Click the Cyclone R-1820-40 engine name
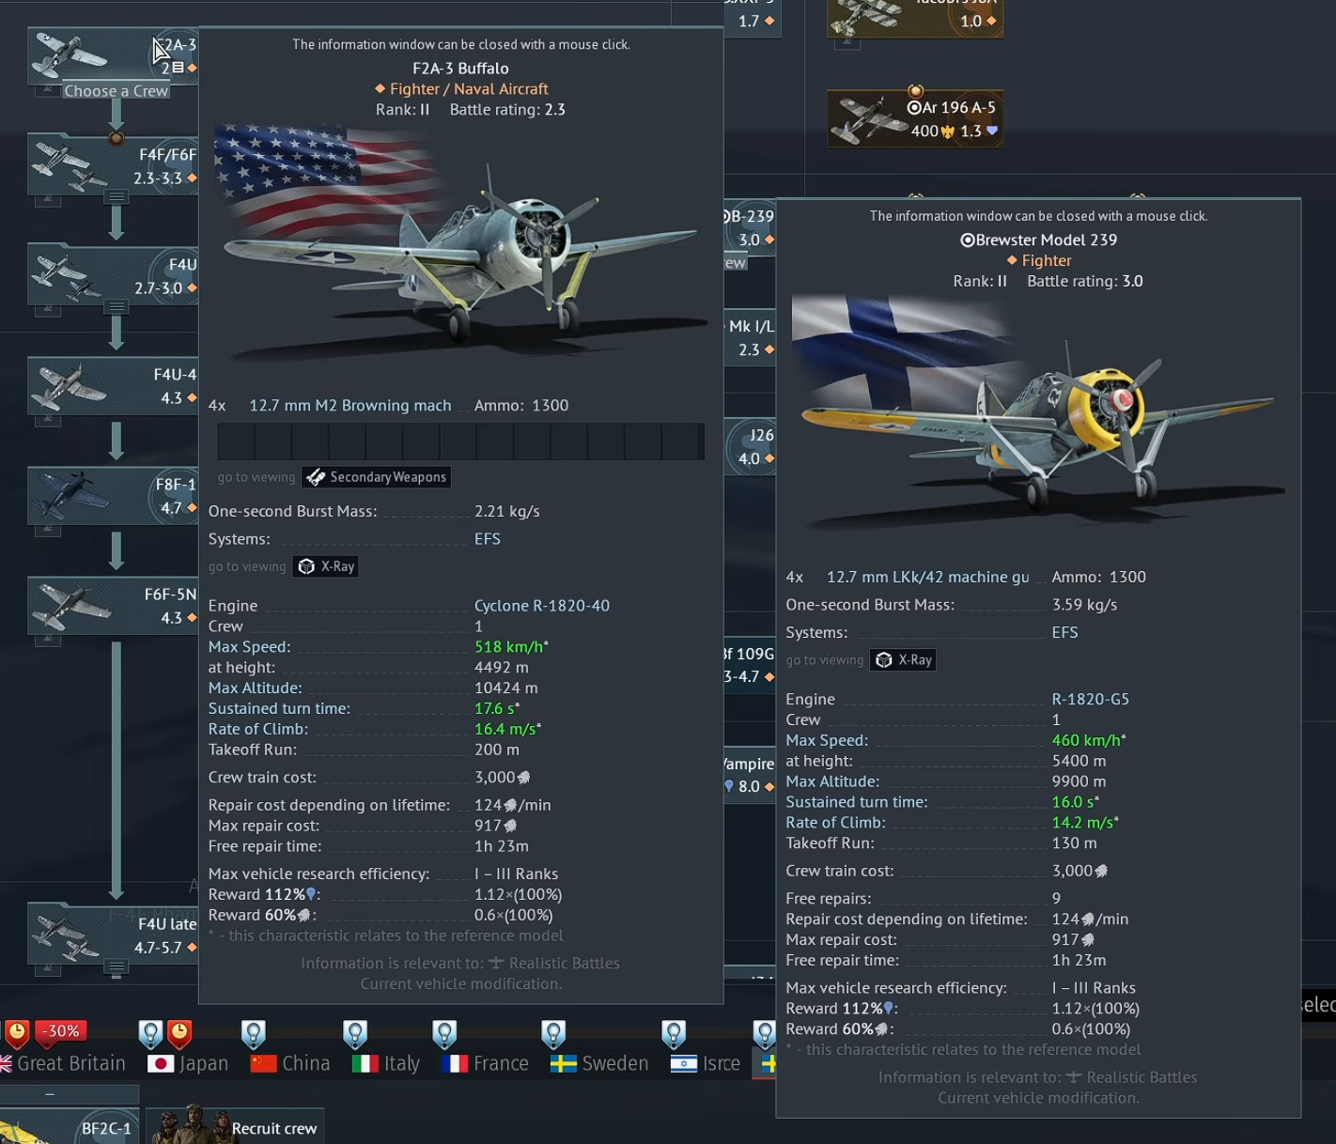1336x1144 pixels. [x=542, y=606]
